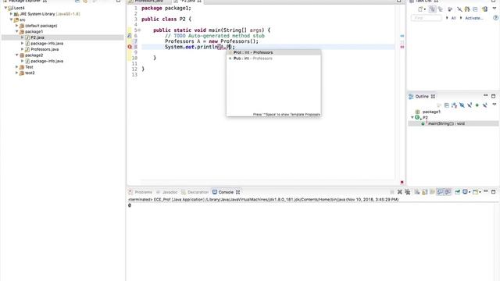This screenshot has height=281, width=500.
Task: Expand the Test project
Action: coord(17,67)
